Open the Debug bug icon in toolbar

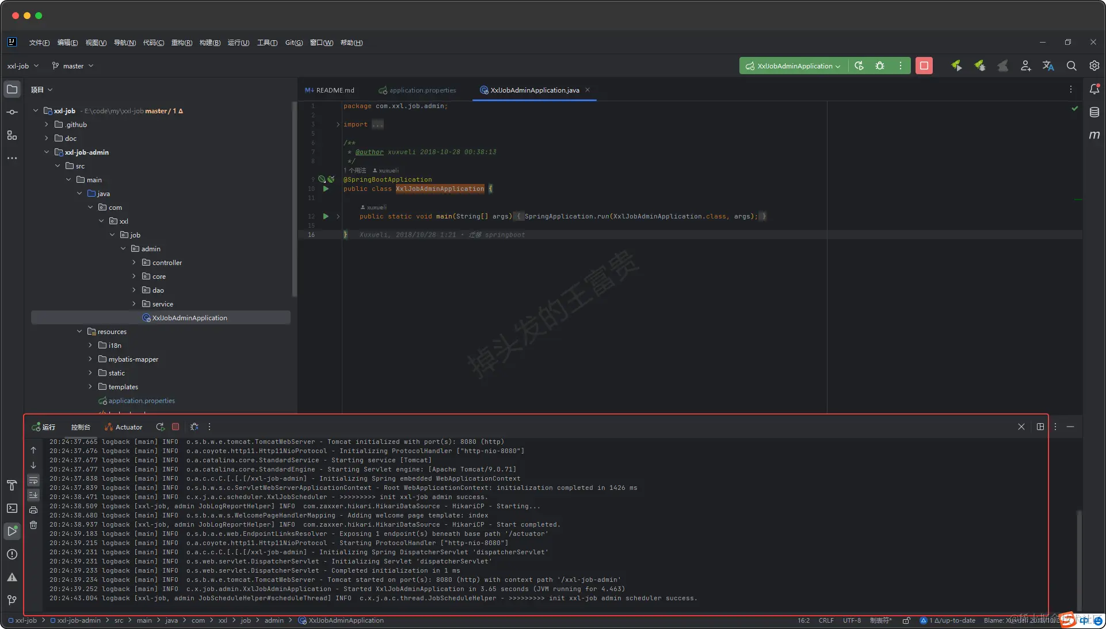[880, 66]
